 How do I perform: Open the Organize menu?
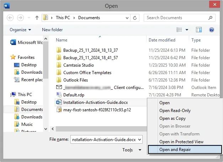pyautogui.click(x=20, y=30)
